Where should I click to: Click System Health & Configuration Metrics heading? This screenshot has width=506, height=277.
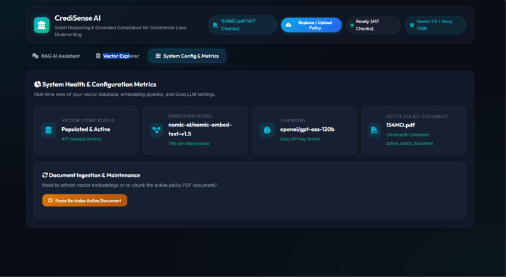99,85
